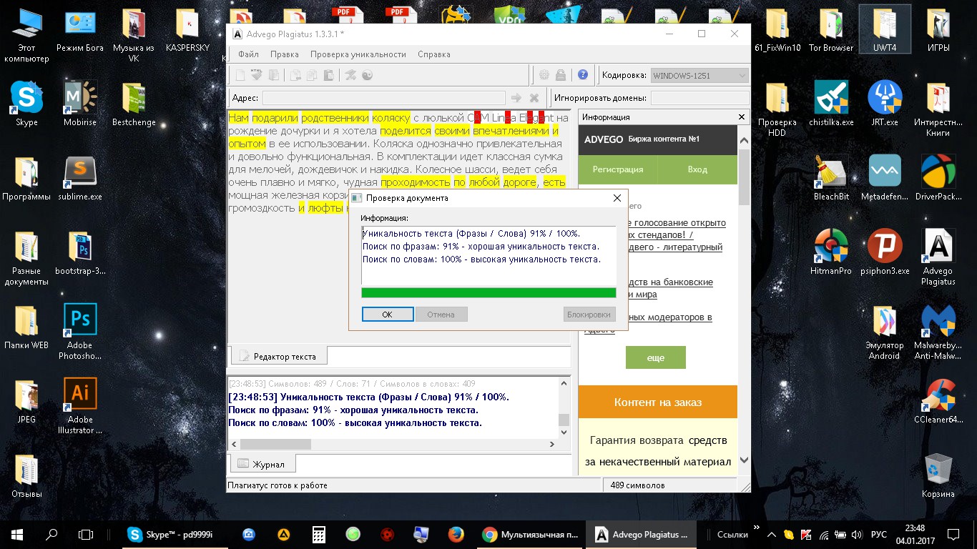Click the padlock icon in the toolbar
977x549 pixels.
pyautogui.click(x=561, y=75)
